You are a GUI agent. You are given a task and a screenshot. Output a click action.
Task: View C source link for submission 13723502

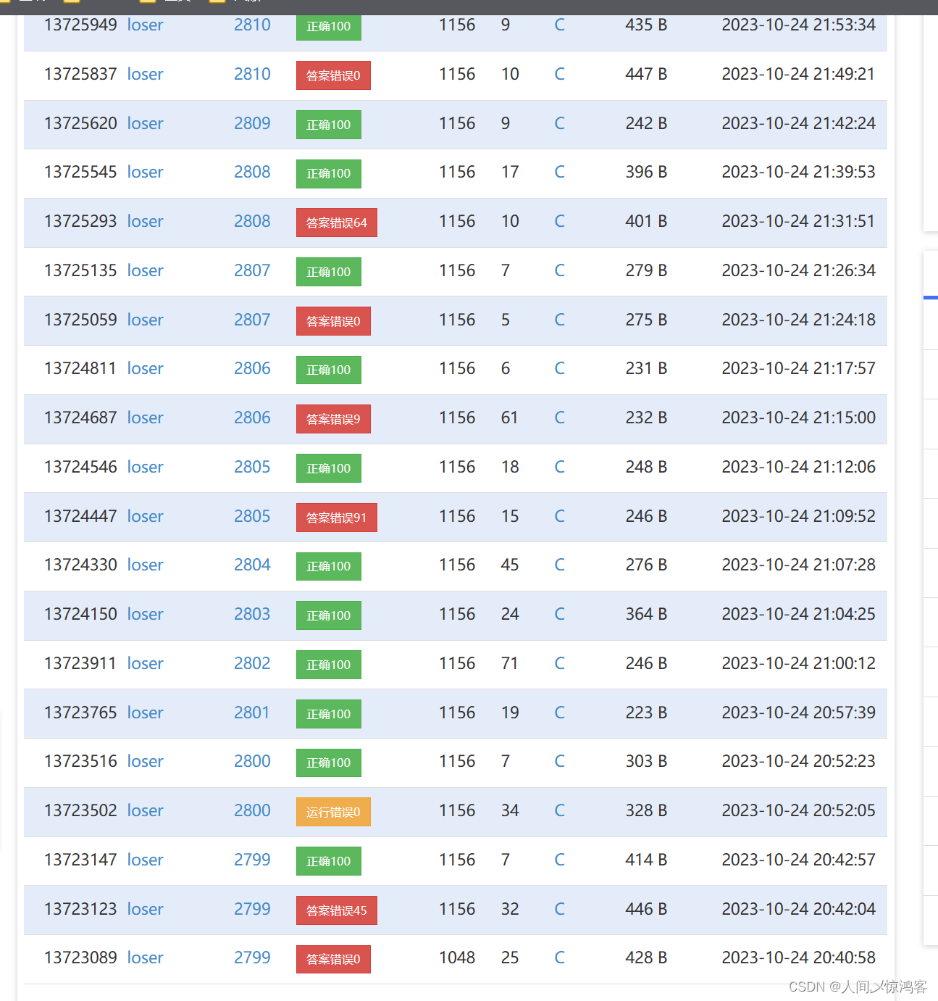[x=559, y=810]
